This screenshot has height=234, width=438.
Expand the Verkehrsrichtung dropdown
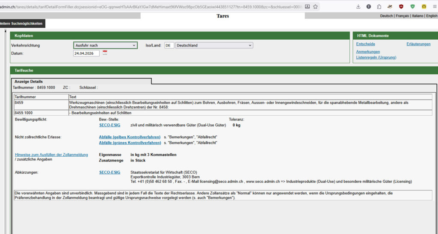(x=105, y=45)
